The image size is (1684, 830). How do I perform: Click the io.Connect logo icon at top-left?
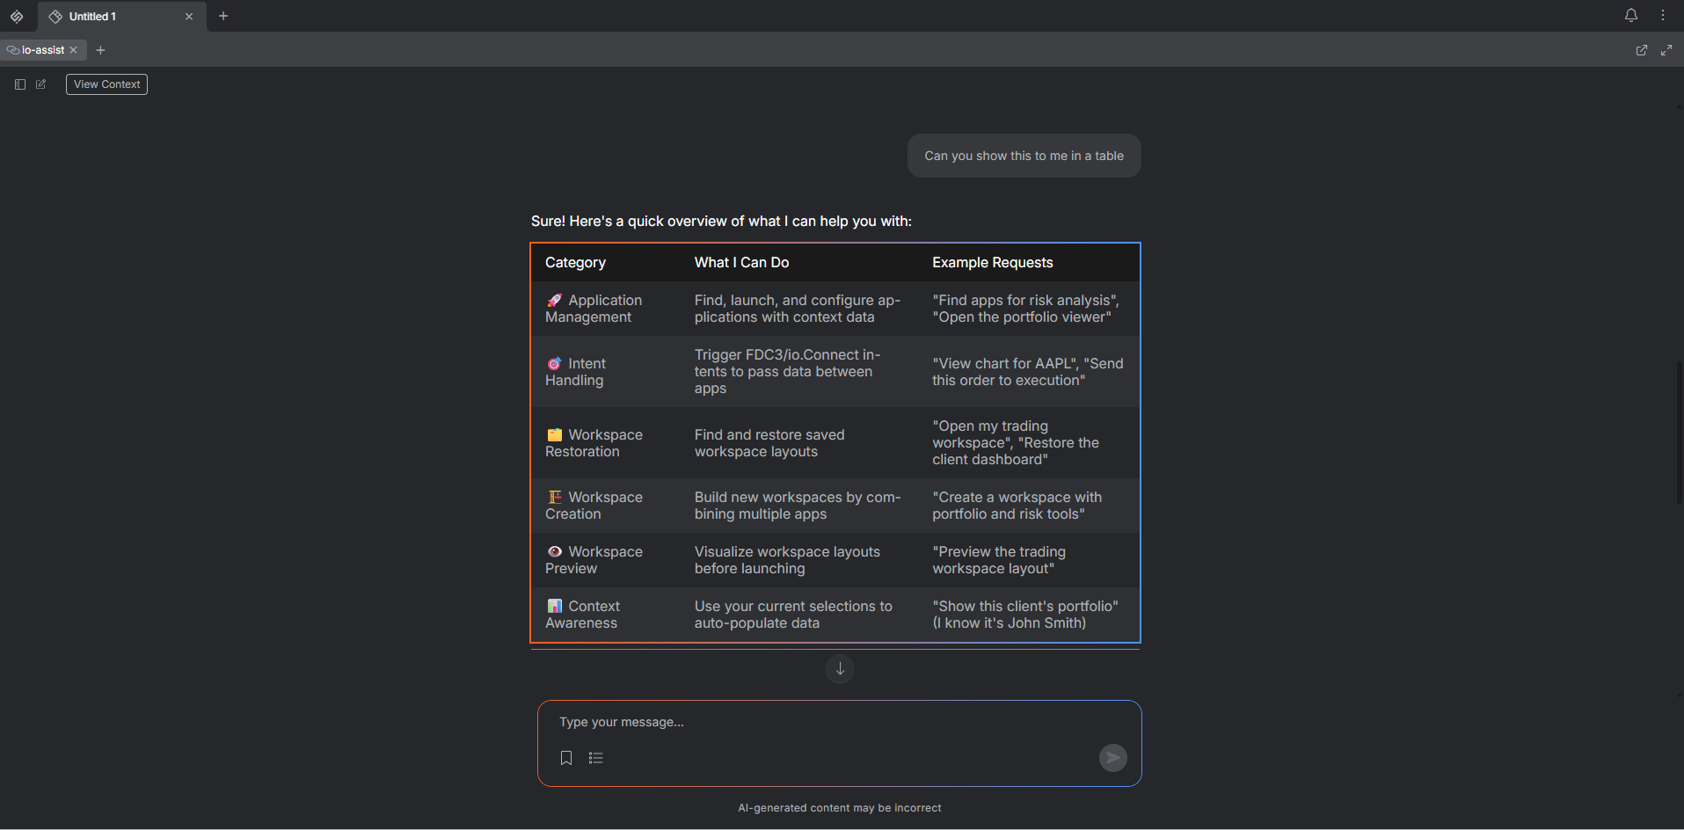pos(17,16)
